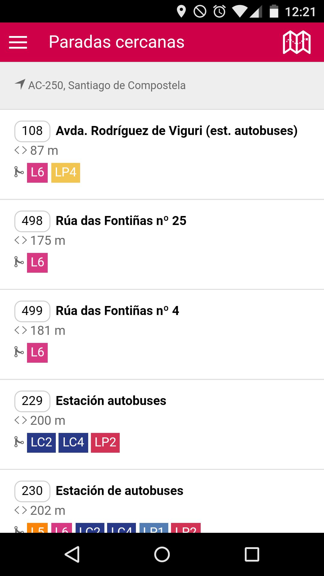Image resolution: width=324 pixels, height=576 pixels.
Task: Tap the stop number 499 badge
Action: [32, 311]
